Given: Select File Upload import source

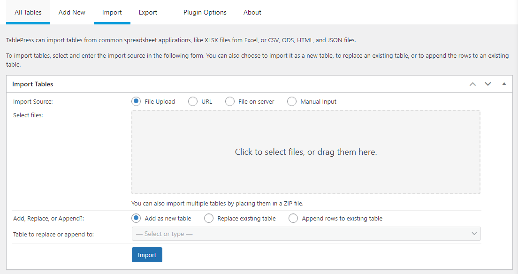Looking at the screenshot, I should [136, 101].
